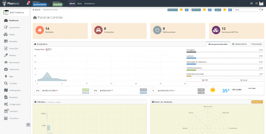Click the Gestão gráfica map icon
The width and height of the screenshot is (266, 134).
[6, 90]
